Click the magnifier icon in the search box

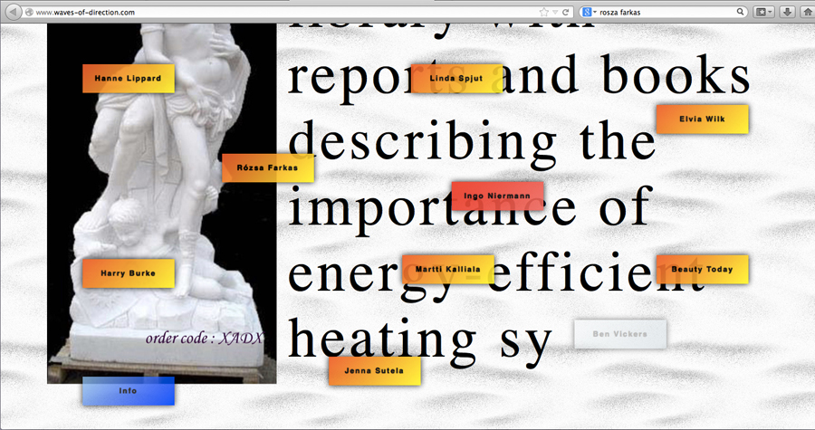(x=741, y=12)
